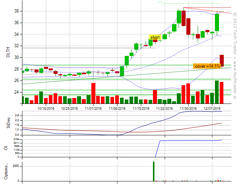Select the 11/01/2016 date label

coord(93,108)
